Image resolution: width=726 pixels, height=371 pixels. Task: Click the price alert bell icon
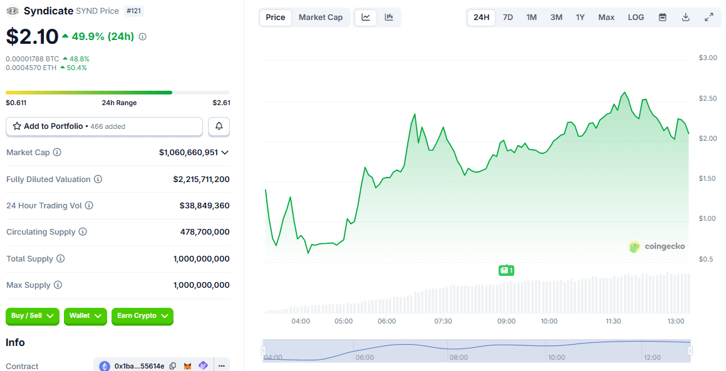[219, 126]
